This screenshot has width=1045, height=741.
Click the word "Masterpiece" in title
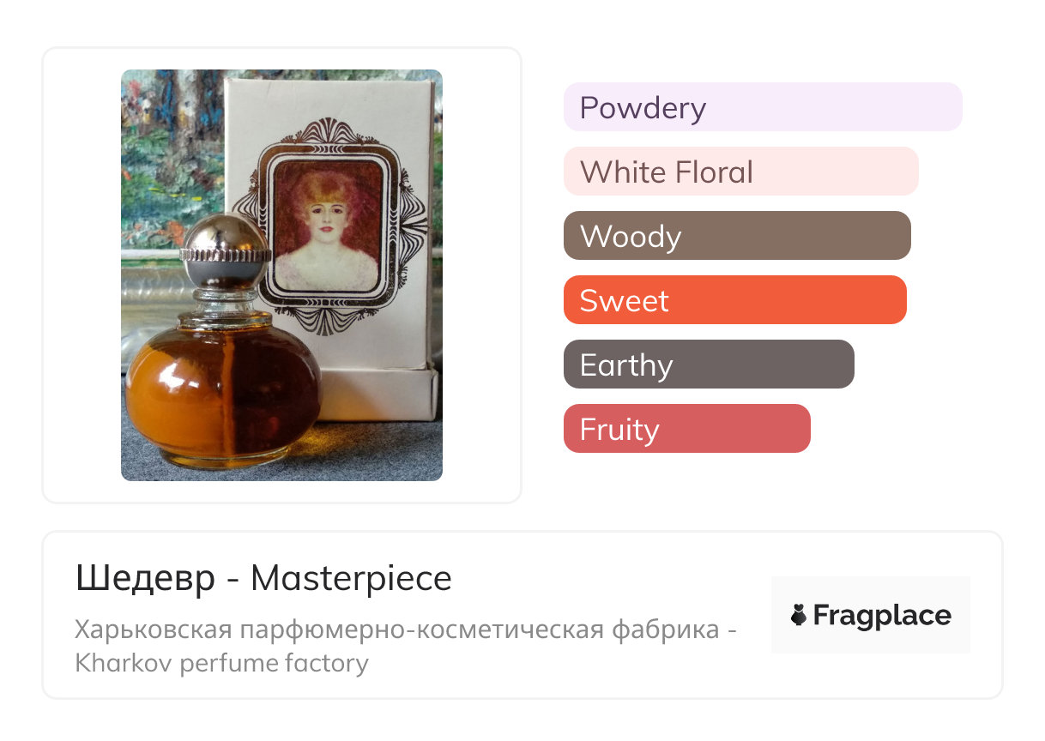click(x=351, y=579)
